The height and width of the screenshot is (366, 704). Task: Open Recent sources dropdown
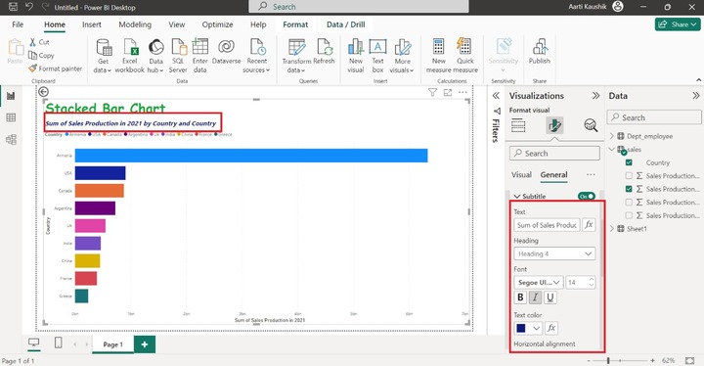tap(256, 56)
